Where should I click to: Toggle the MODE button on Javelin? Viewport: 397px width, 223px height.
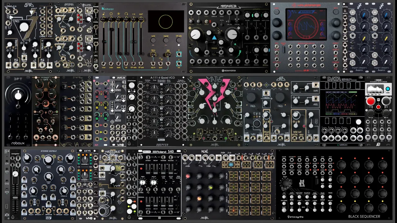pos(123,100)
